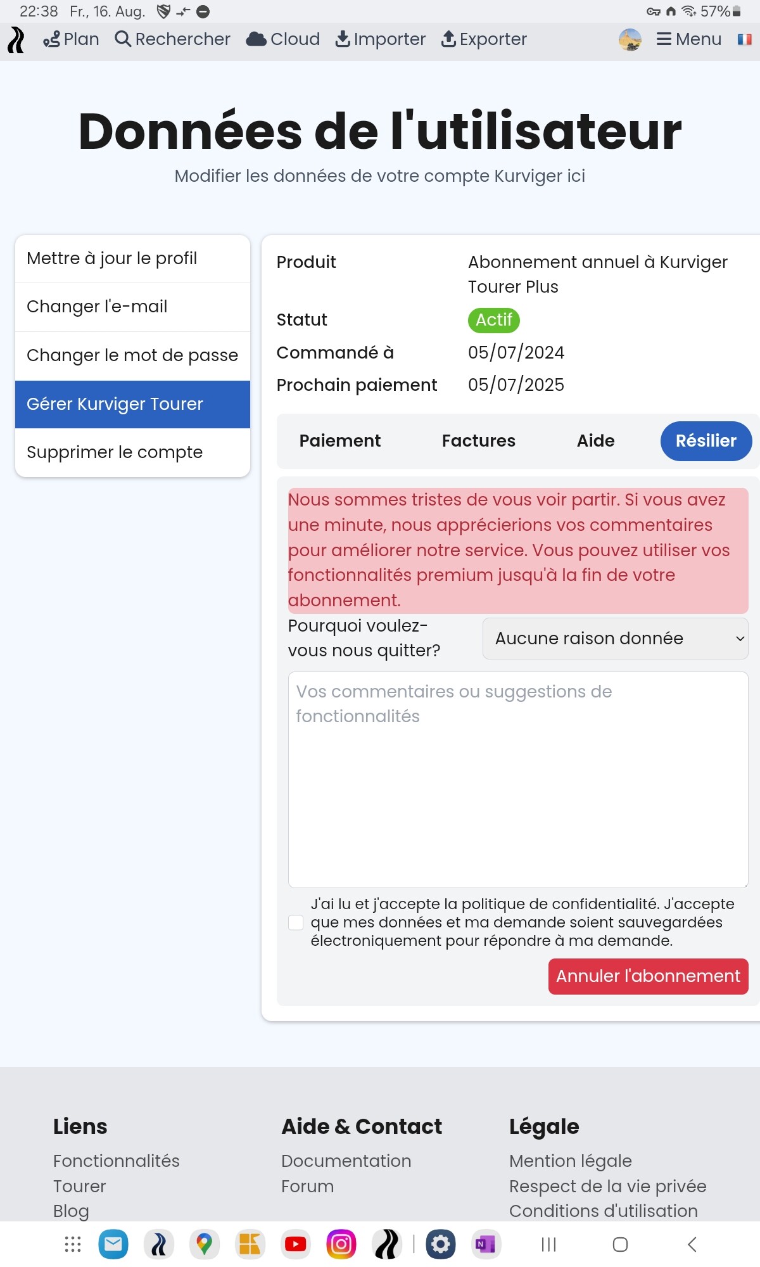Select the Importer download icon
The height and width of the screenshot is (1267, 760).
(343, 39)
